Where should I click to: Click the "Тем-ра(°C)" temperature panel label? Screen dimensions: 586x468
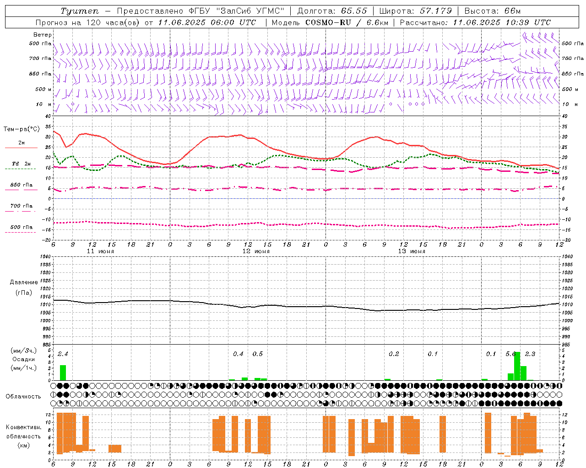tap(22, 129)
